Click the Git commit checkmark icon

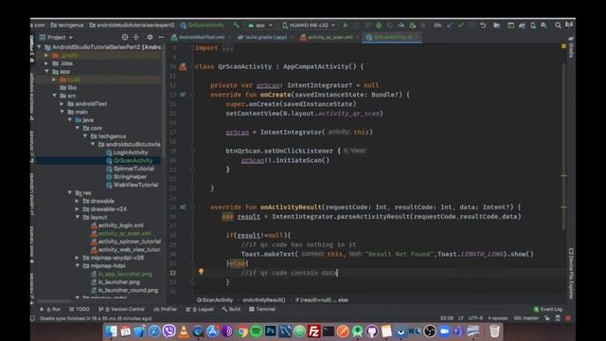tap(461, 26)
